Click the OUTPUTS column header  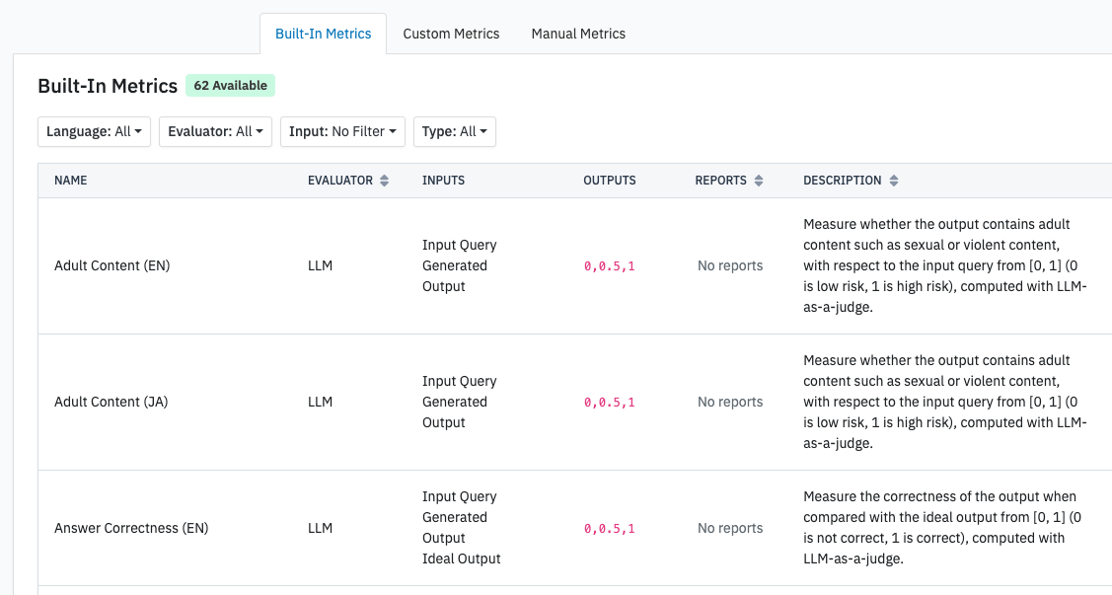point(609,181)
